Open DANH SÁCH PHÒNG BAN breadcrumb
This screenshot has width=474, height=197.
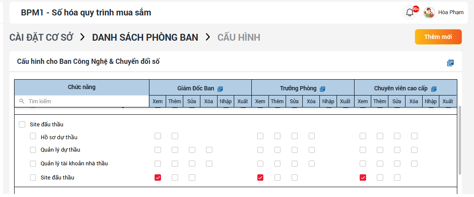145,37
